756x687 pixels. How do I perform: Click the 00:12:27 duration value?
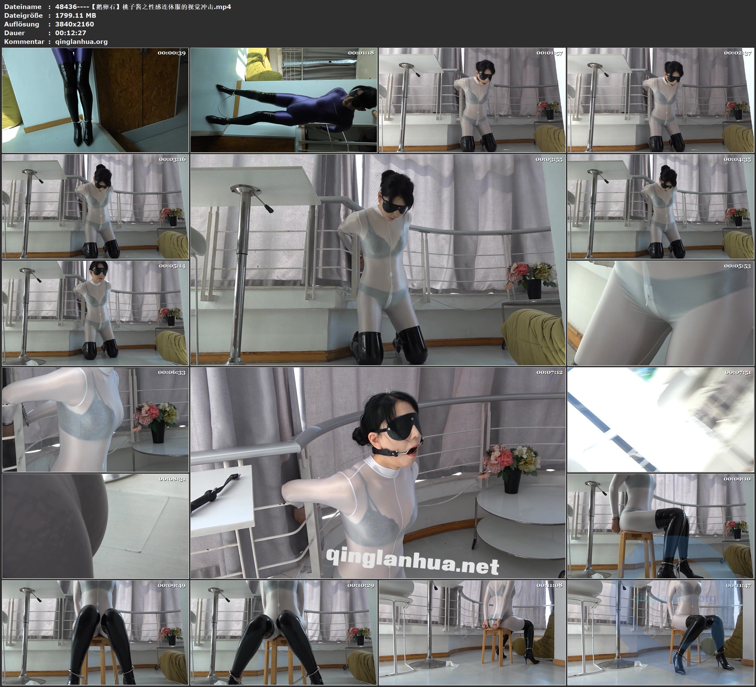(70, 33)
